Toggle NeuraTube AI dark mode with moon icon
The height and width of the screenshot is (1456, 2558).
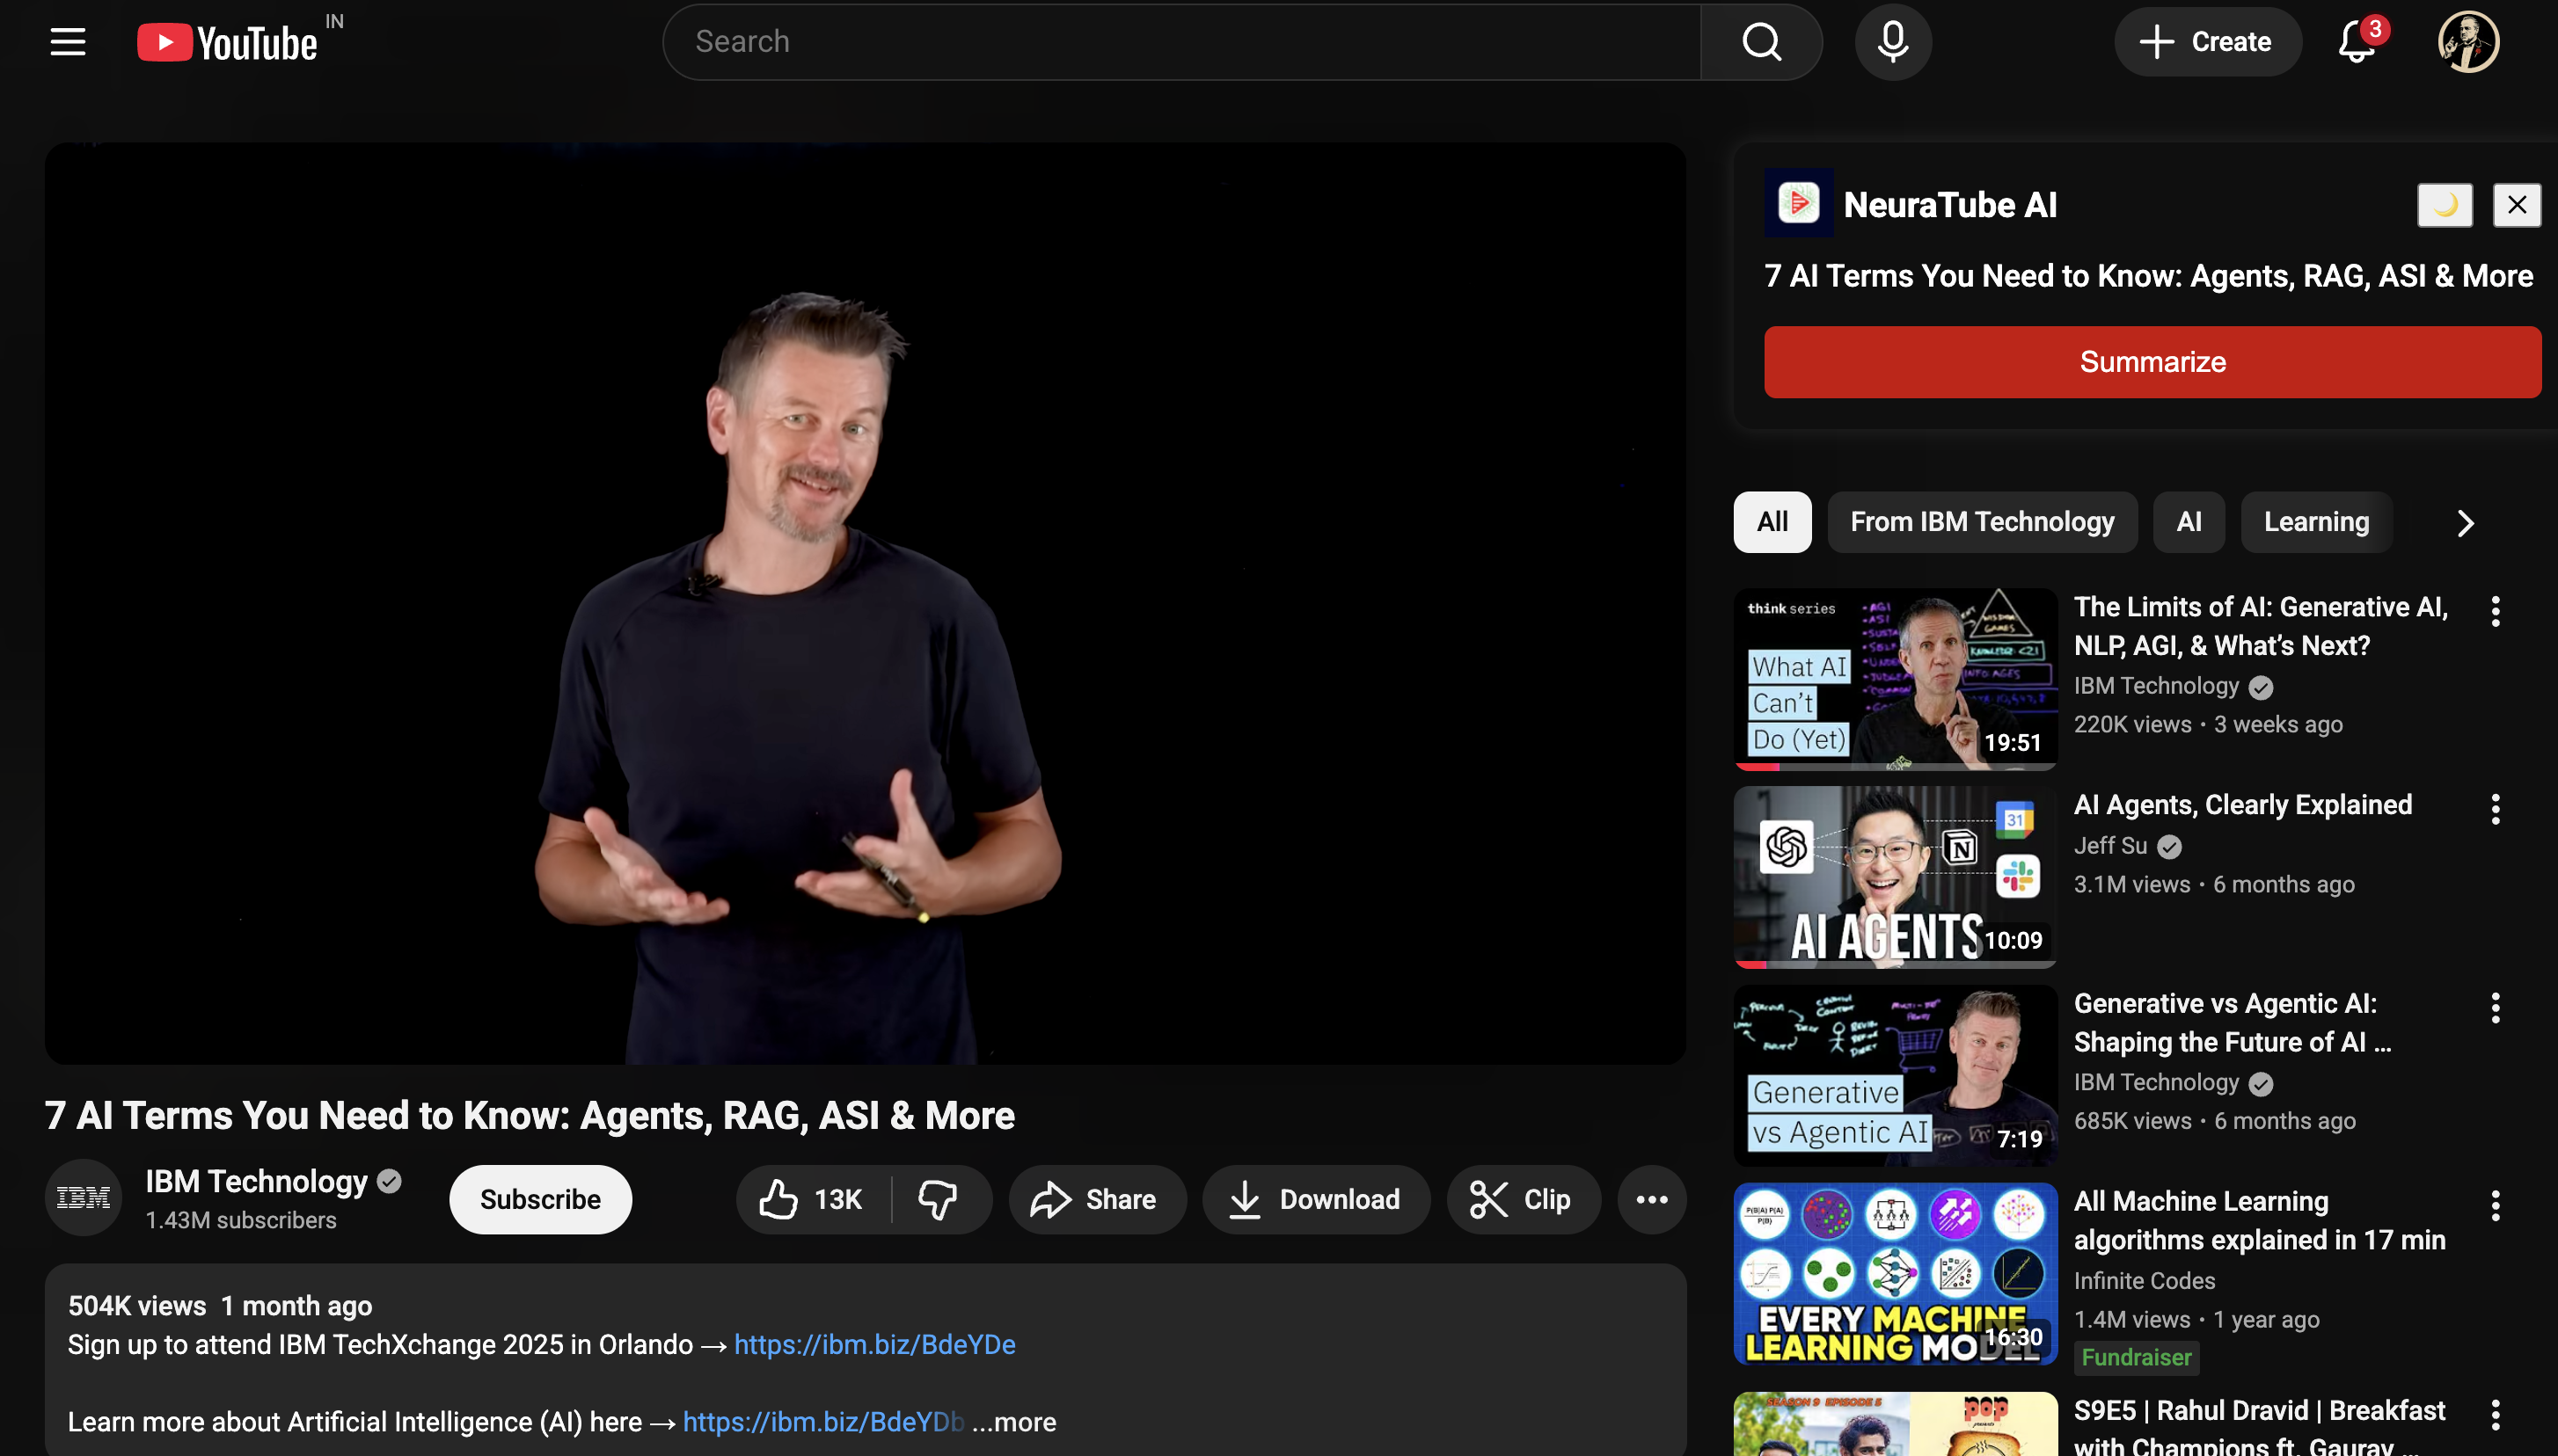[x=2444, y=205]
